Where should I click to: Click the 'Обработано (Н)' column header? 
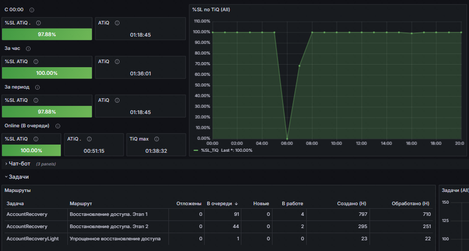coord(410,204)
